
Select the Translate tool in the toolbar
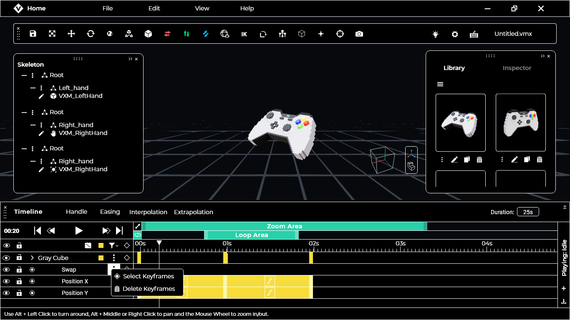(71, 34)
